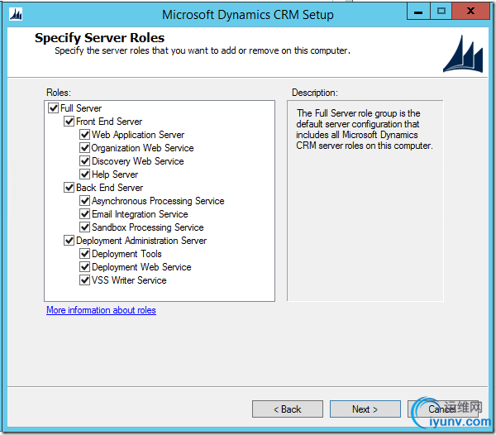Toggle the Back End Server checkbox
This screenshot has height=435, width=496.
click(x=69, y=188)
